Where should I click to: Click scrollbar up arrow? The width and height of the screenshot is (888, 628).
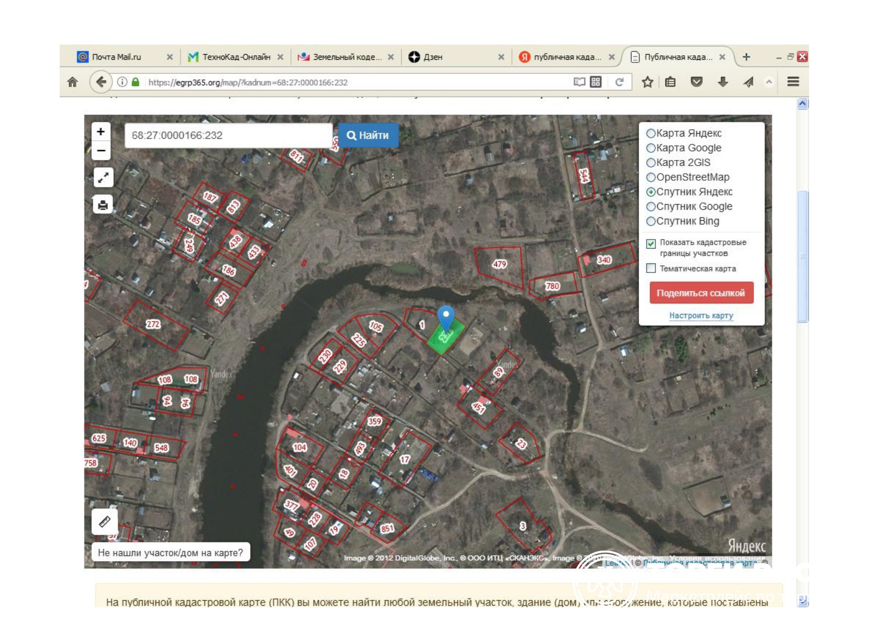(802, 104)
